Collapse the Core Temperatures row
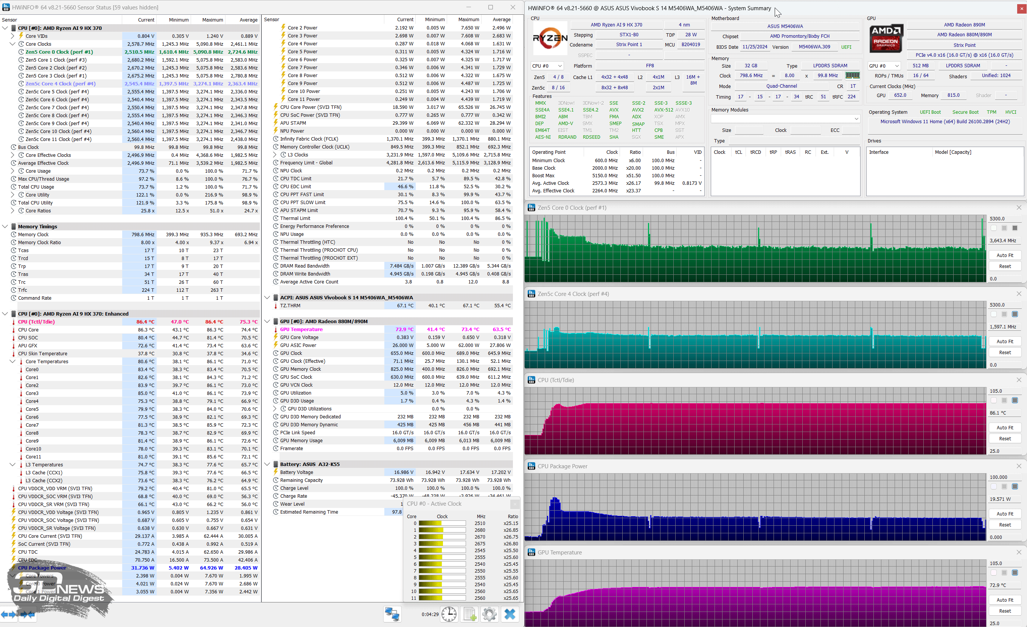 tap(12, 361)
